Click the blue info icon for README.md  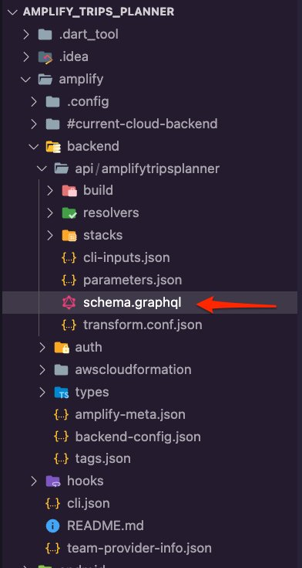pyautogui.click(x=52, y=525)
